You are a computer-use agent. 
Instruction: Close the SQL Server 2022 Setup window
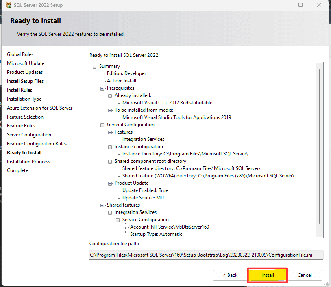pyautogui.click(x=319, y=5)
